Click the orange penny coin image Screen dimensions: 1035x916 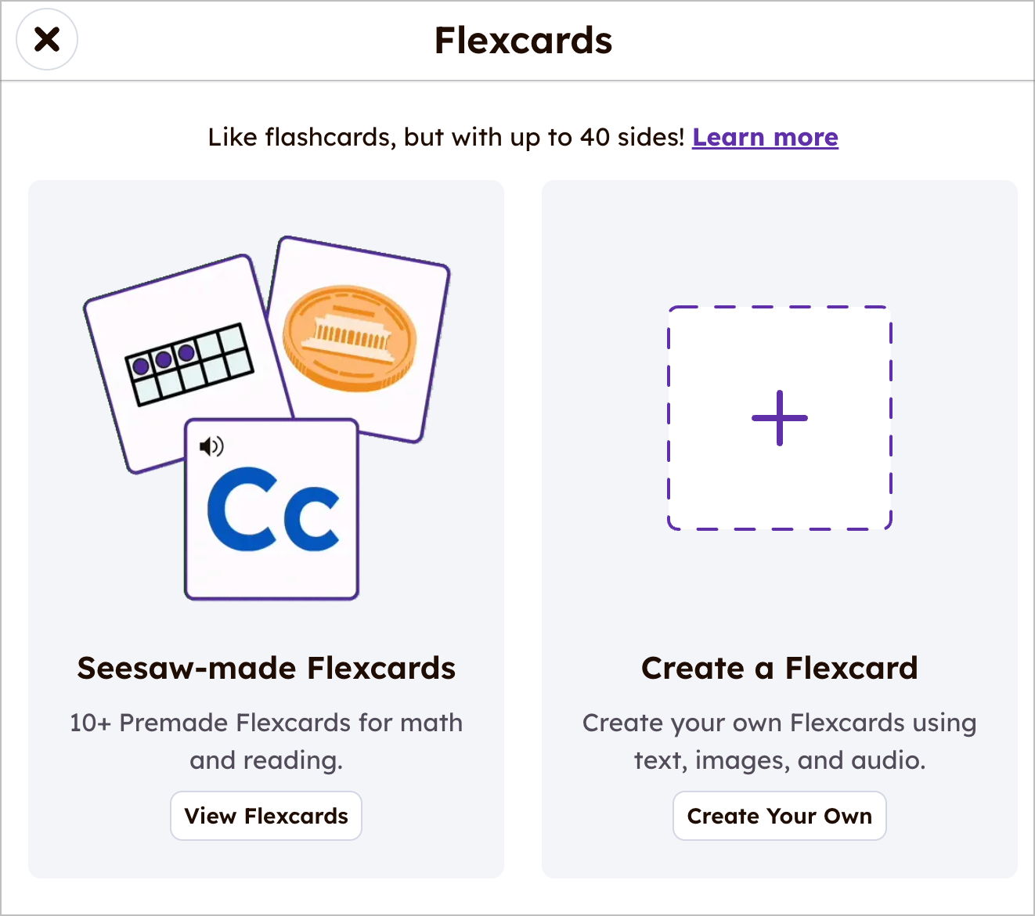coord(349,337)
